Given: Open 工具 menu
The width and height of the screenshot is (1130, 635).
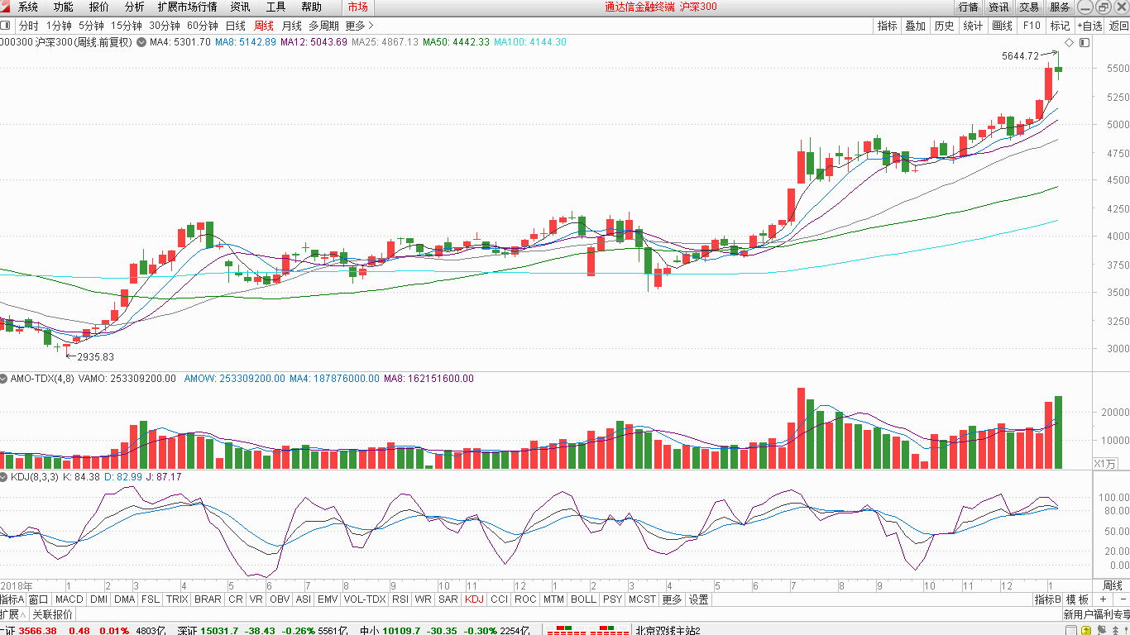Looking at the screenshot, I should [276, 7].
